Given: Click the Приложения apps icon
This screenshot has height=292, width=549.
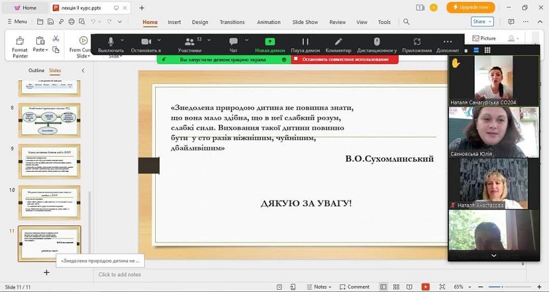Looking at the screenshot, I should pos(417,42).
